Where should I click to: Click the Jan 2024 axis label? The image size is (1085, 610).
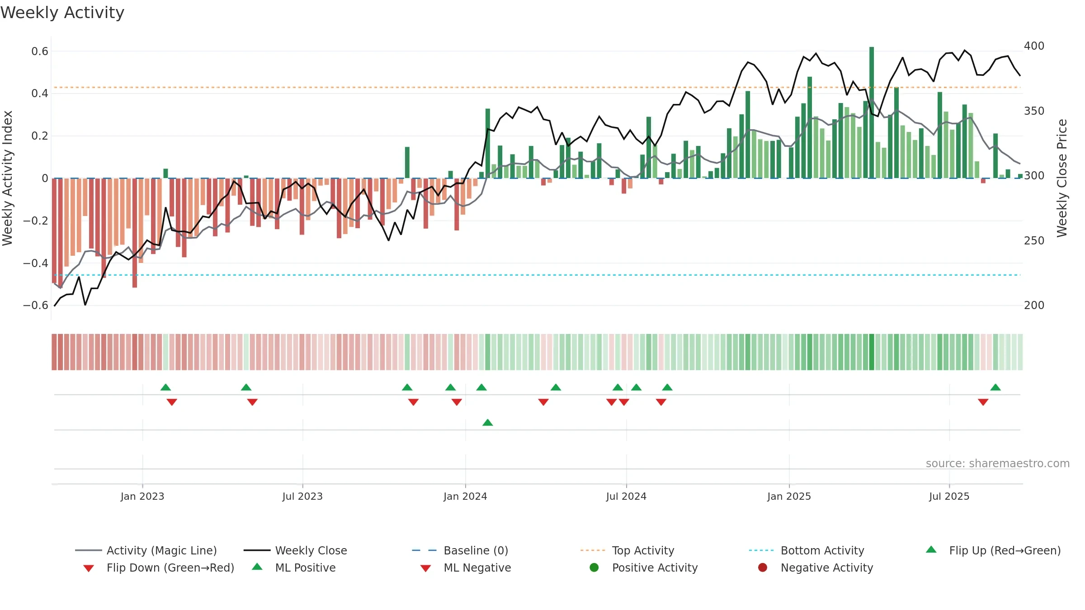pyautogui.click(x=465, y=496)
